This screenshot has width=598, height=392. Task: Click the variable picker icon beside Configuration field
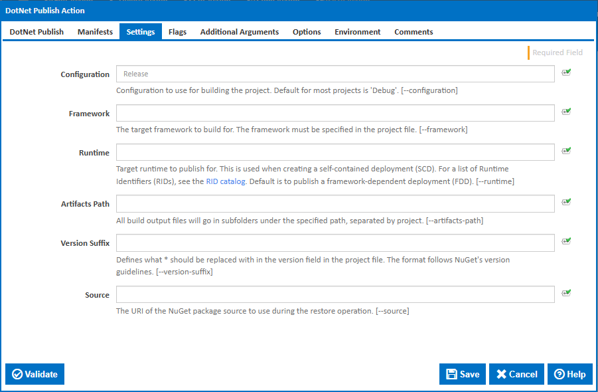coord(565,73)
